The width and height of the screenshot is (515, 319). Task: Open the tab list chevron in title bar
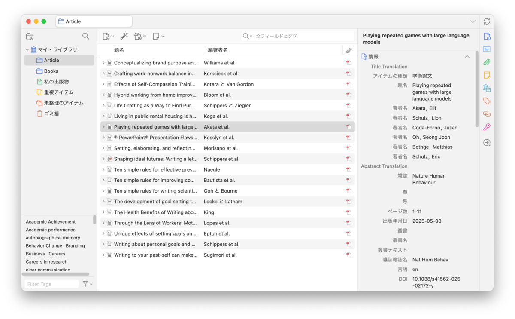click(473, 21)
